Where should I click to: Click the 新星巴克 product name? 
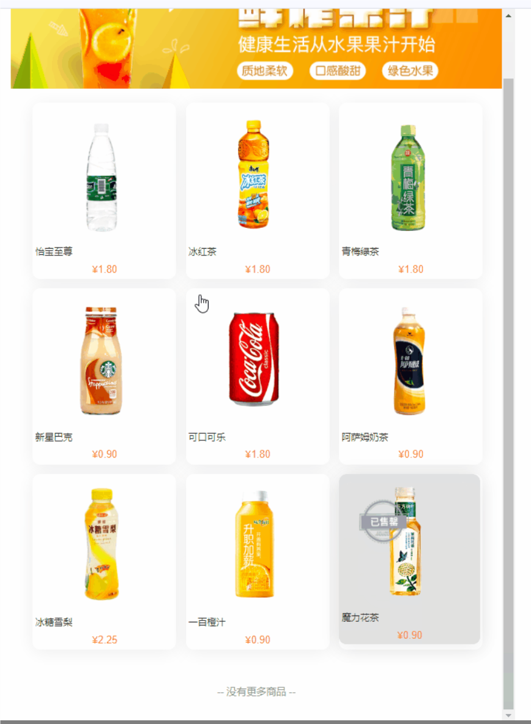(53, 437)
